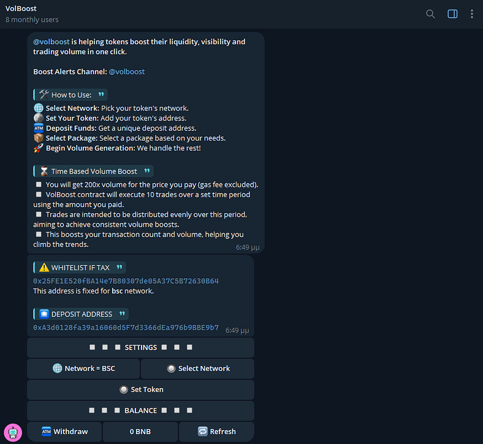Click the quote mark beside WHITELIST IF TAX
Image resolution: width=483 pixels, height=444 pixels.
pyautogui.click(x=119, y=267)
